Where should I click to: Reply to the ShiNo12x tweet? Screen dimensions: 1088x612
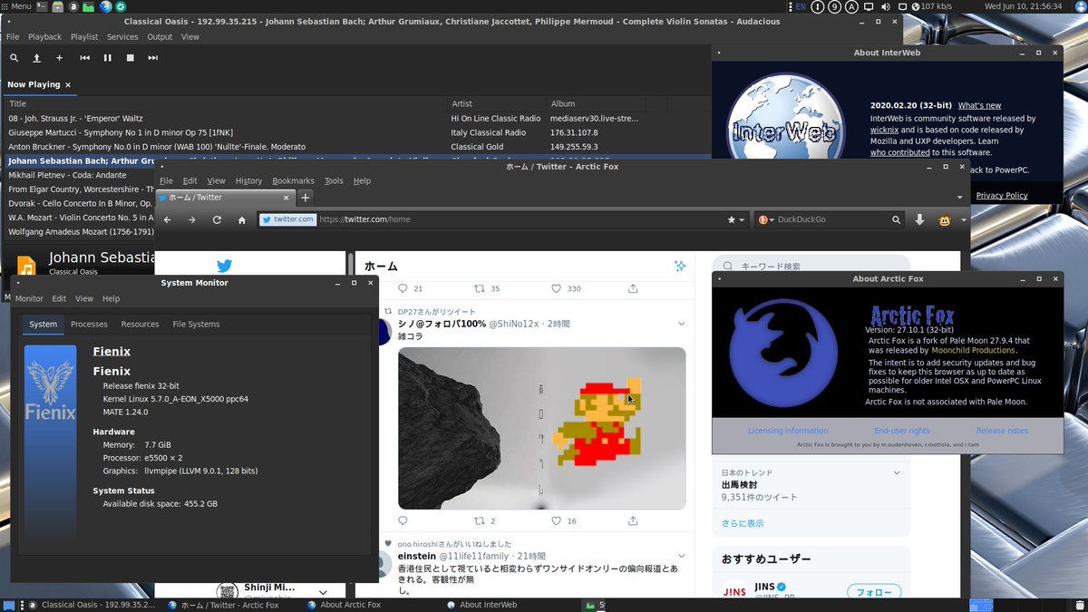[x=403, y=520]
